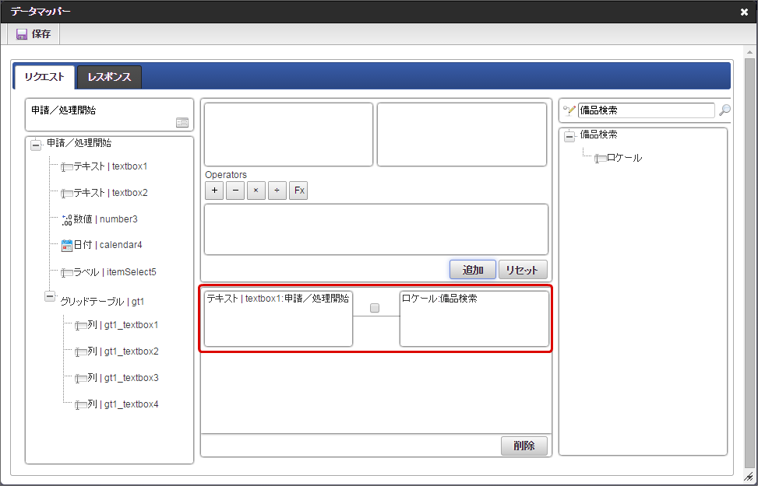This screenshot has width=758, height=486.
Task: Click the textbox2 field icon
Action: [67, 194]
